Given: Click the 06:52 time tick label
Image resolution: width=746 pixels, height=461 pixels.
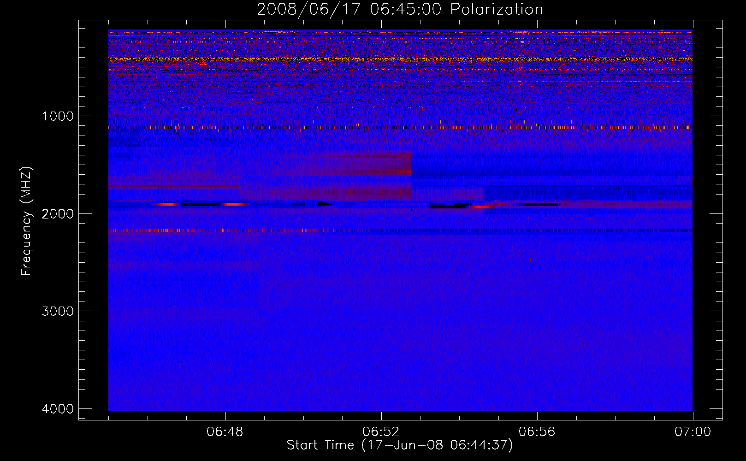Looking at the screenshot, I should 381,432.
